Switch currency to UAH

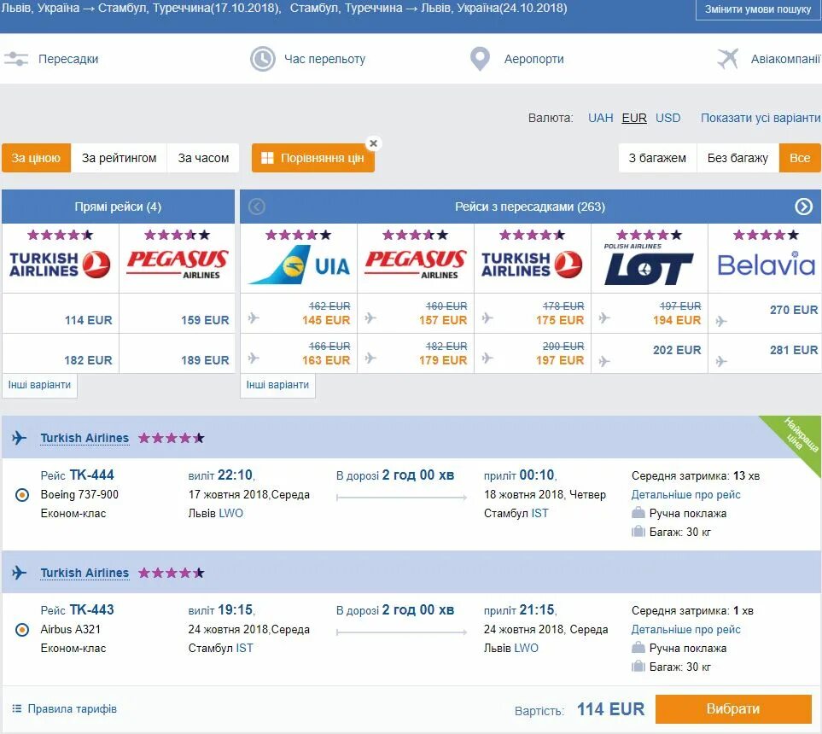pos(601,118)
